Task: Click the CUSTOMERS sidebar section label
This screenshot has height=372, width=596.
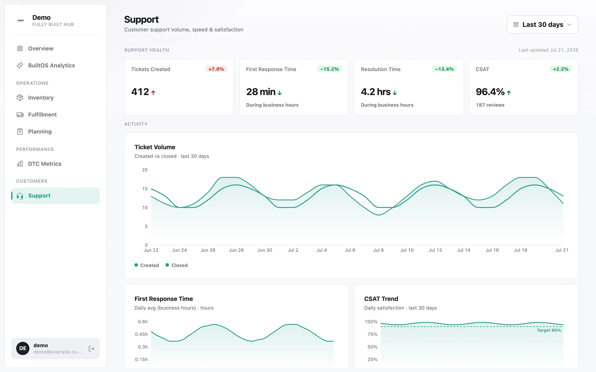Action: point(32,181)
